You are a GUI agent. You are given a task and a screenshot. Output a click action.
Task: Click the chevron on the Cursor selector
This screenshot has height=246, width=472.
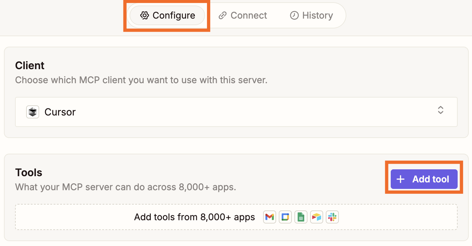tap(440, 111)
